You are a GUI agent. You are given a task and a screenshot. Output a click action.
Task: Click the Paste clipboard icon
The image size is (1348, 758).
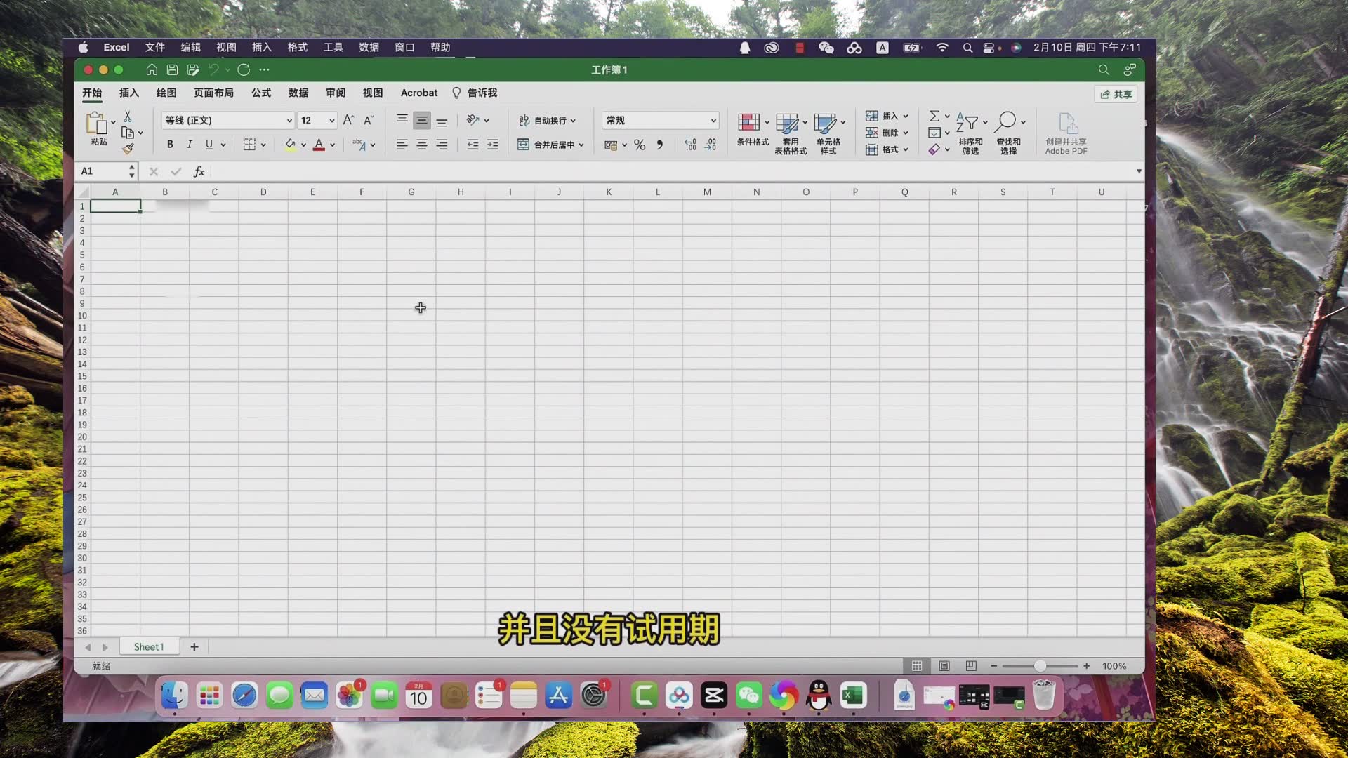pyautogui.click(x=96, y=123)
